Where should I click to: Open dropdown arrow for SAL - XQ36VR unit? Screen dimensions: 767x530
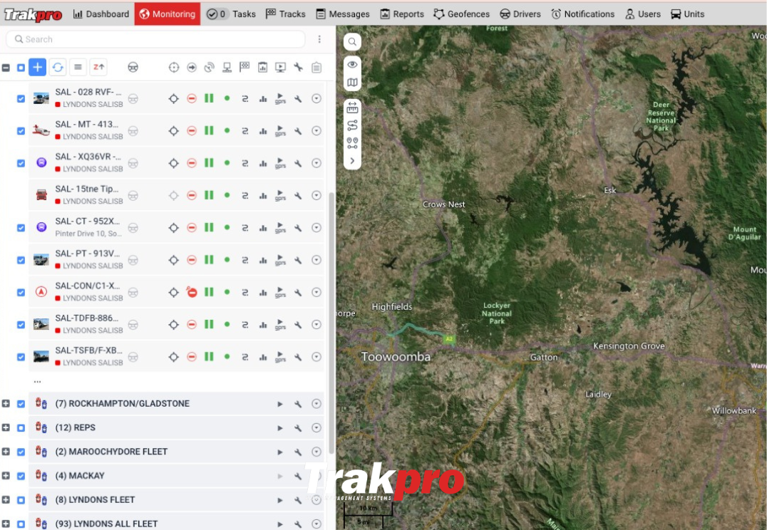point(316,163)
